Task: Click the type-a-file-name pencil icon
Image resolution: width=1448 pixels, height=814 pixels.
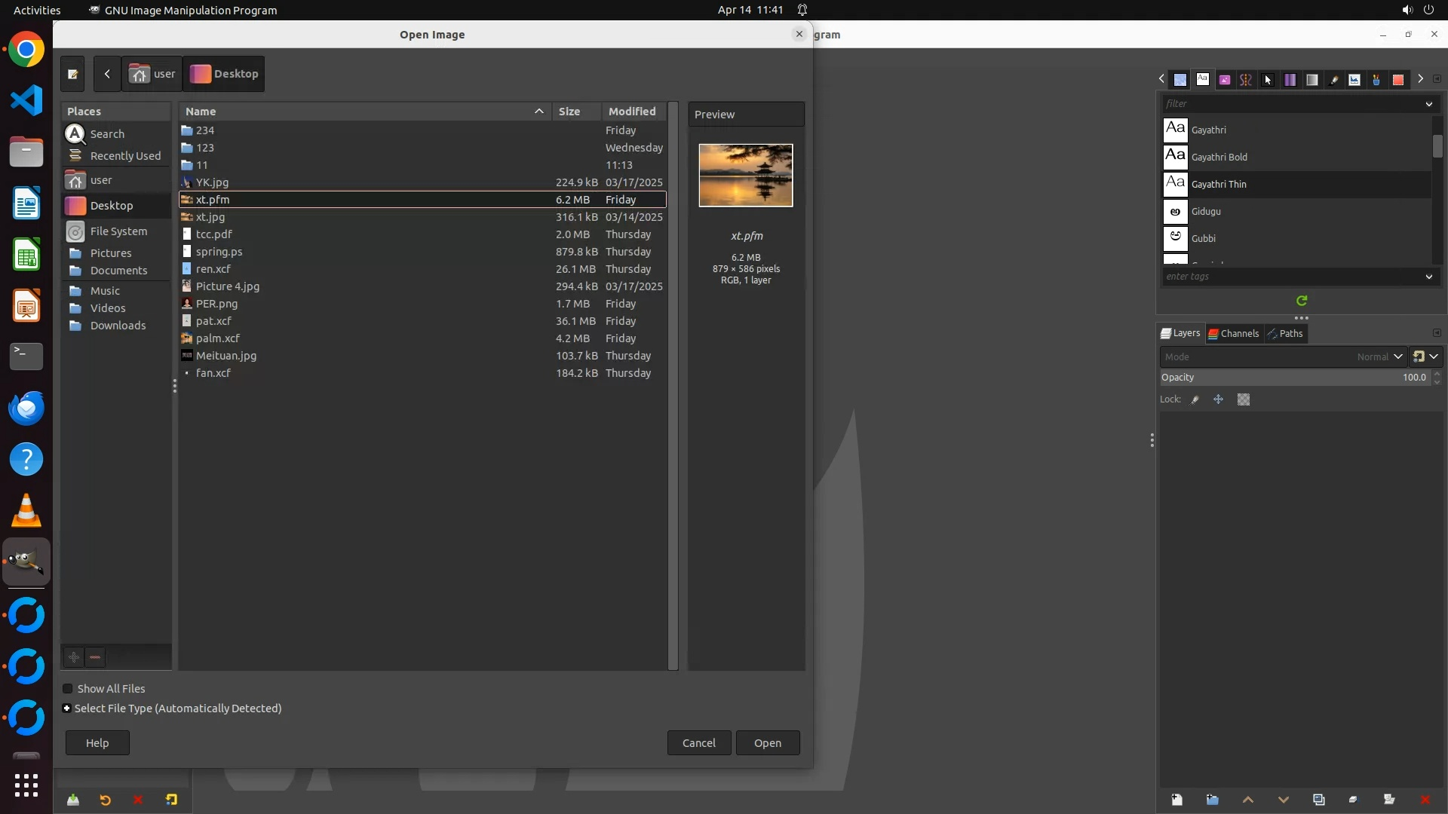Action: click(x=72, y=74)
